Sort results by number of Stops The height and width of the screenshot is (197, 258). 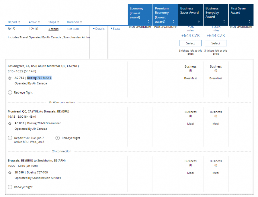[54, 22]
